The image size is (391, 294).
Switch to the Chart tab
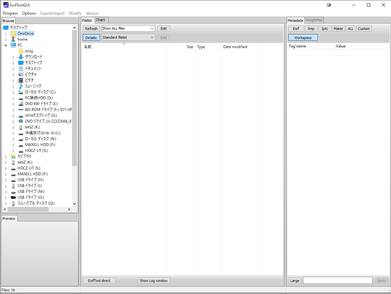click(x=100, y=20)
